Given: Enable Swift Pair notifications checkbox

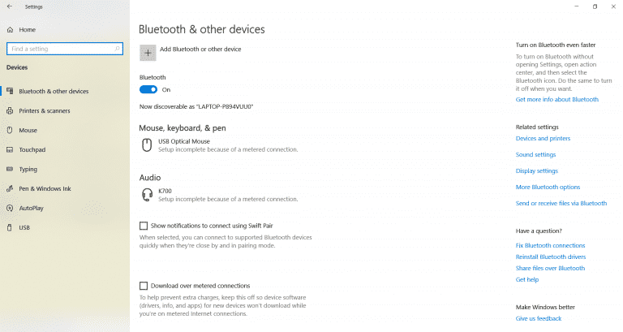Looking at the screenshot, I should pyautogui.click(x=144, y=226).
